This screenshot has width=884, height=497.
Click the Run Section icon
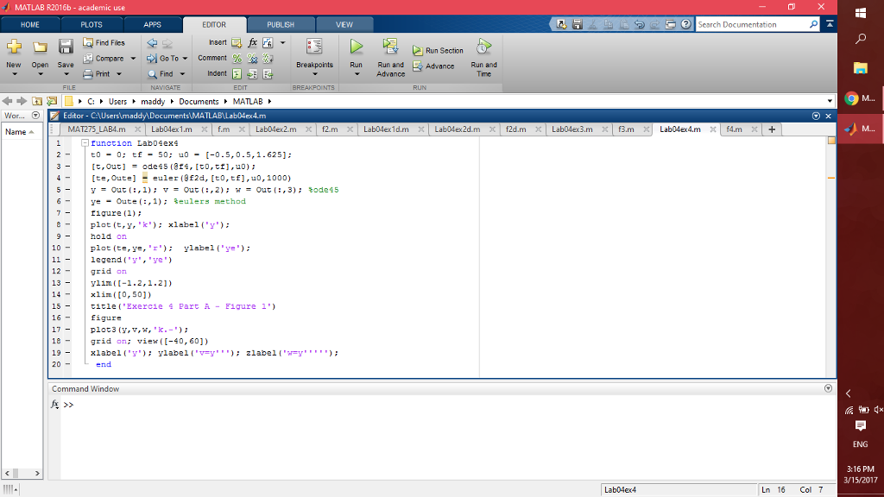[418, 50]
